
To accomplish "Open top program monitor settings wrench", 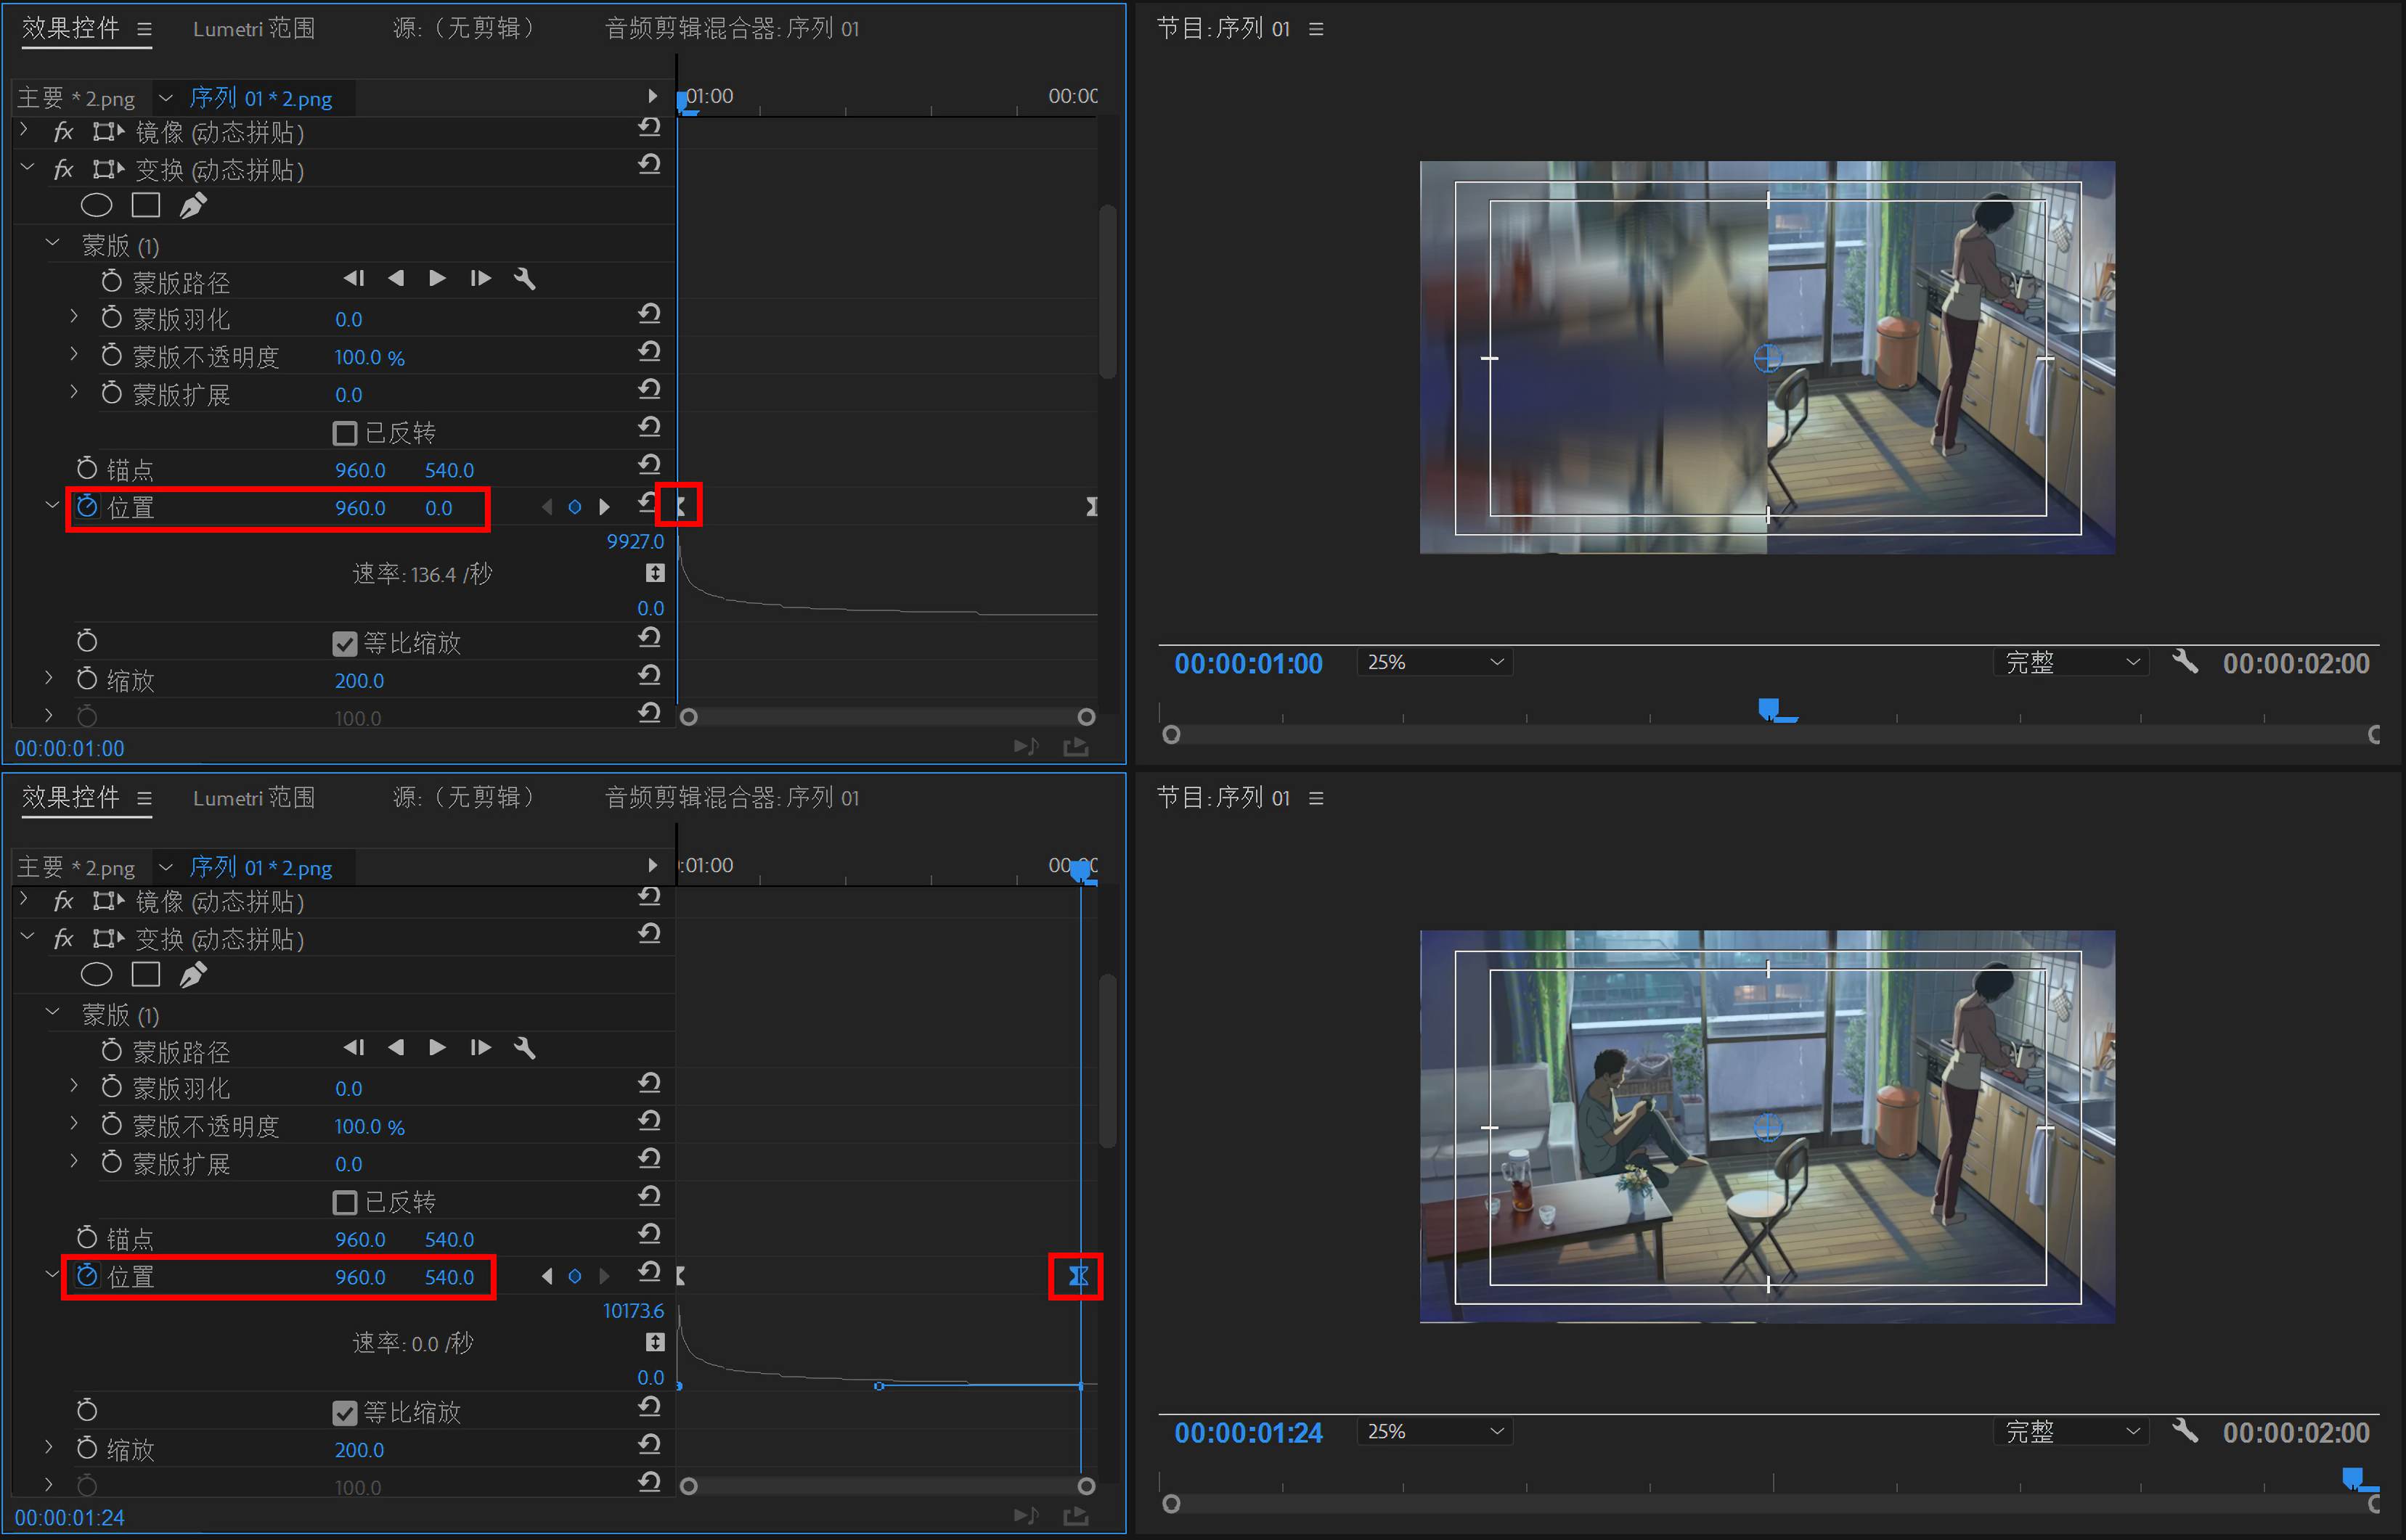I will (x=2185, y=662).
